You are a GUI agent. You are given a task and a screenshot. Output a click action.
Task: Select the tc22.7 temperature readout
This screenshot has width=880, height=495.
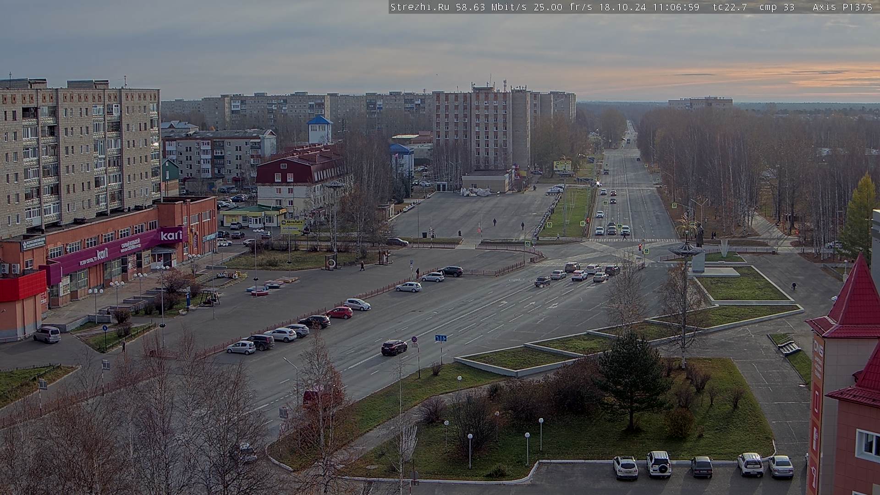[x=729, y=7]
